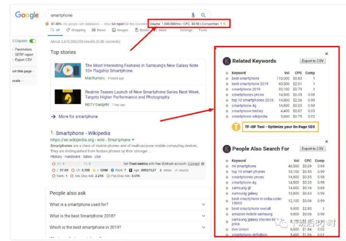Open SEOquake SERP report
346x241 pixels.
(x=24, y=54)
